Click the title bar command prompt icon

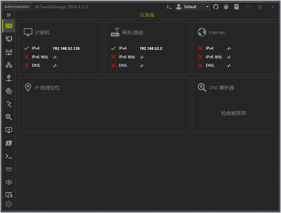(169, 7)
